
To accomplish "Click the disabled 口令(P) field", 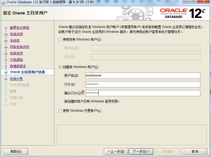I will pyautogui.click(x=146, y=57).
